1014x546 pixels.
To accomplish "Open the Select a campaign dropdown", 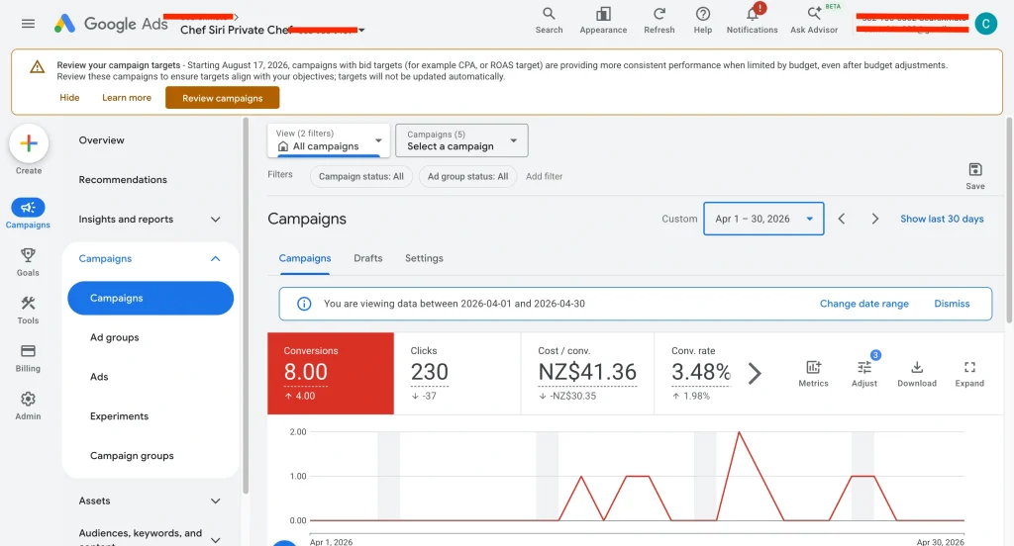I will [461, 140].
